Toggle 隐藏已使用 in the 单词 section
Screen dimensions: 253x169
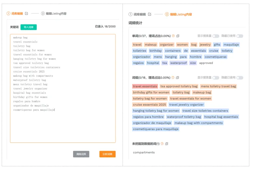click(x=240, y=36)
